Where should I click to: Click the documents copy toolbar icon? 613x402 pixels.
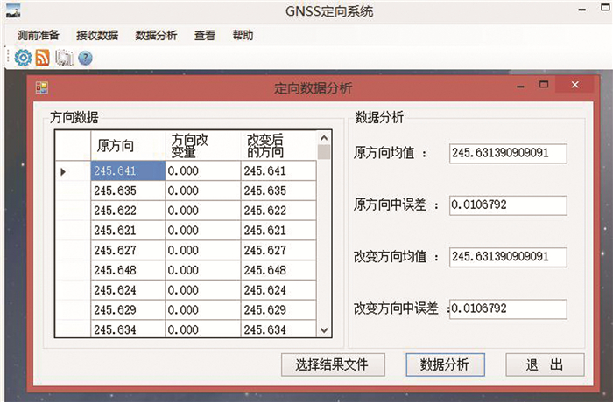coord(64,58)
